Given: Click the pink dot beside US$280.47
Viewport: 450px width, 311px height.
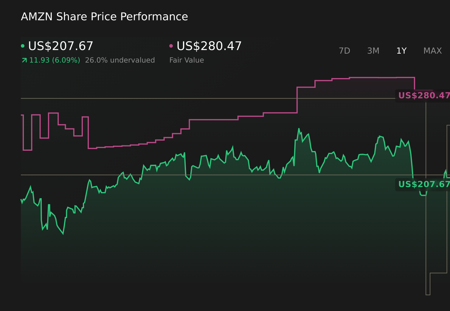Looking at the screenshot, I should 171,46.
